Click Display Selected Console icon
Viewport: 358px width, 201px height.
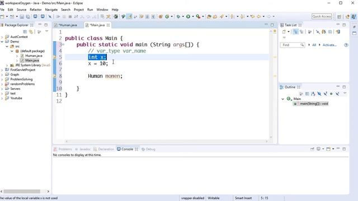(318, 149)
